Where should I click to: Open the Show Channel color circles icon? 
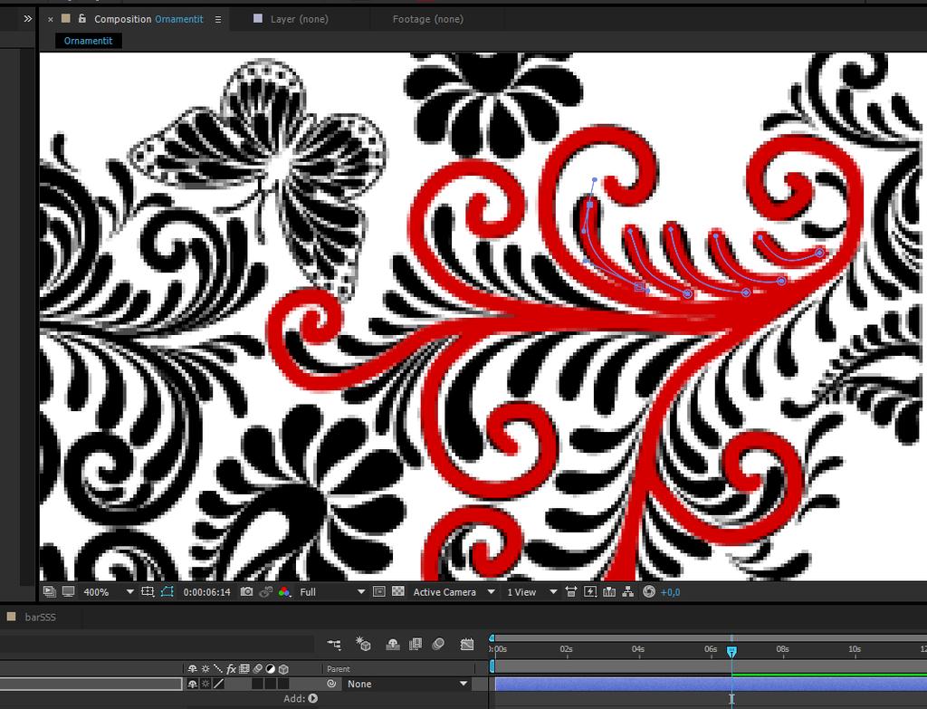pyautogui.click(x=284, y=592)
